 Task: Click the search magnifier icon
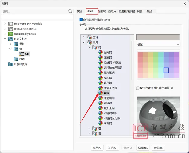(70, 12)
